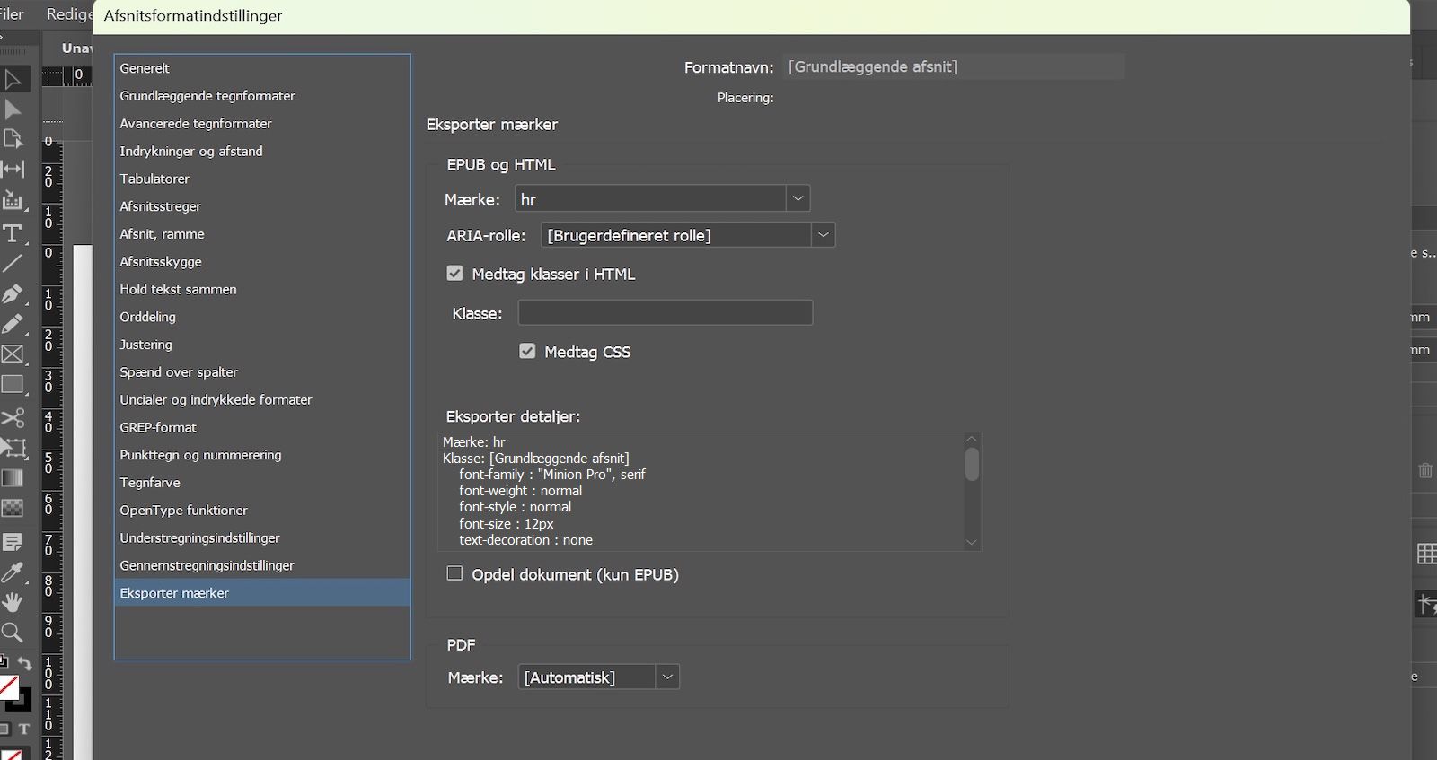Disable the Medtag CSS checkbox
The width and height of the screenshot is (1437, 760).
click(x=527, y=352)
